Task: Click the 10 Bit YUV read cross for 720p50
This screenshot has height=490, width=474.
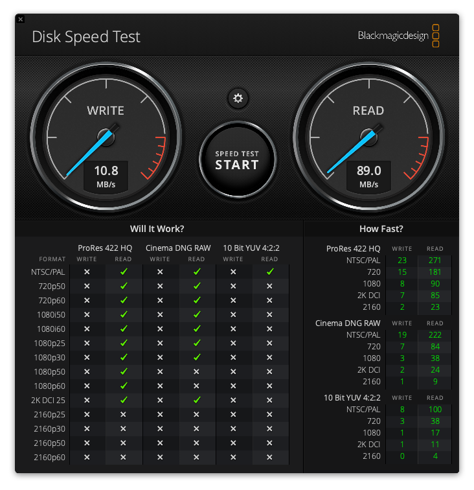Action: (269, 286)
